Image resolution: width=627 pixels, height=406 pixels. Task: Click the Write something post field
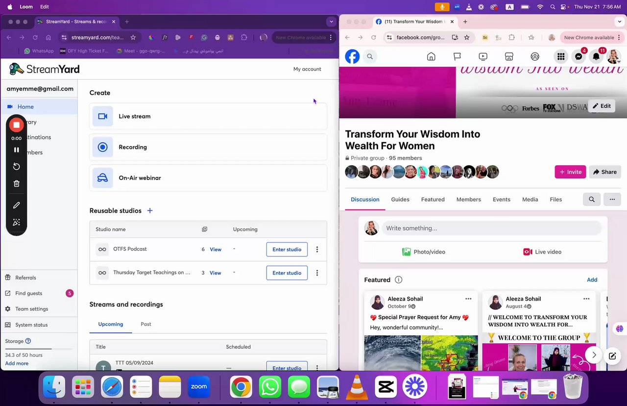492,228
